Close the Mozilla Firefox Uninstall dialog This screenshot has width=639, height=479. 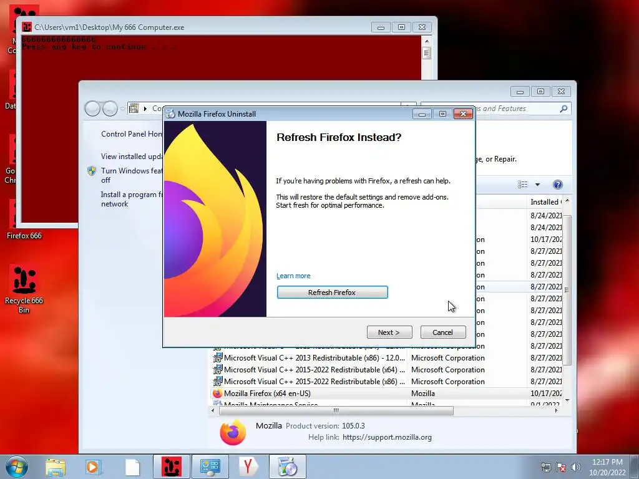tap(464, 114)
